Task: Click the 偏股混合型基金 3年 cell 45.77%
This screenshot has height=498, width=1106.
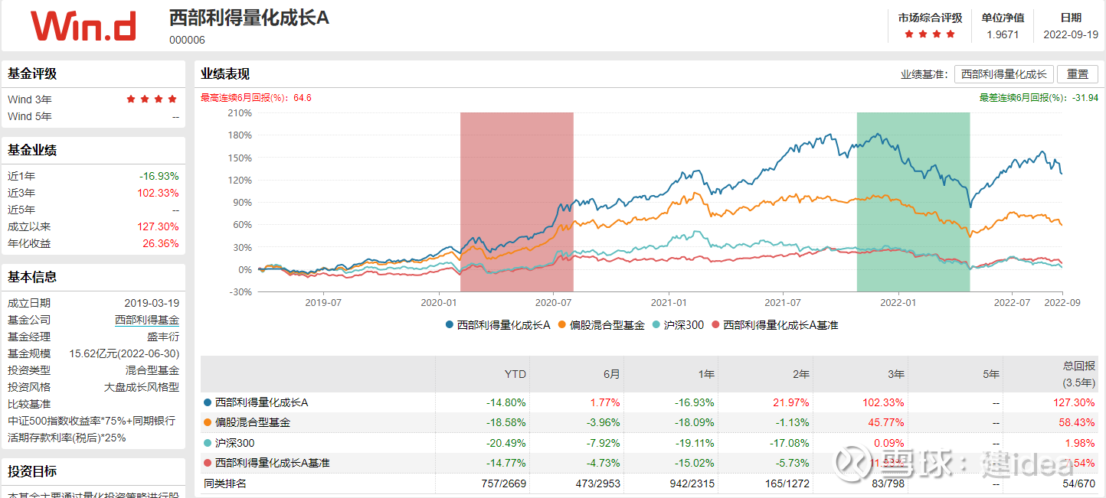Action: [x=888, y=422]
